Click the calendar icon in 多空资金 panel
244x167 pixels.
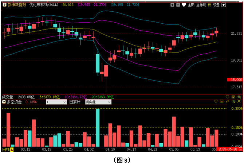click(x=221, y=101)
